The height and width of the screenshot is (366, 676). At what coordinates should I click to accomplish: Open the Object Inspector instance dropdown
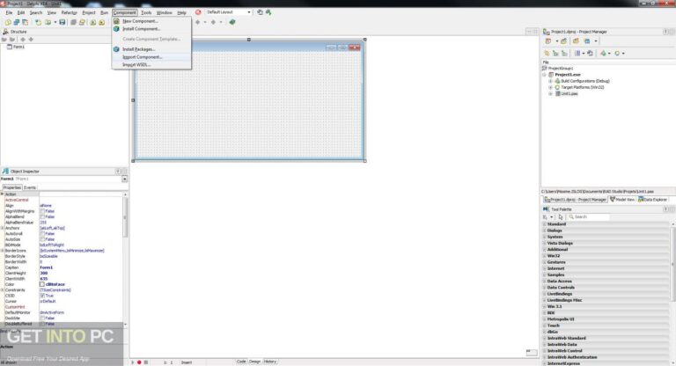pos(125,179)
